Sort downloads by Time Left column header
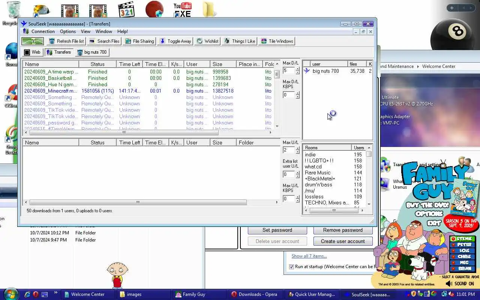 pos(130,64)
